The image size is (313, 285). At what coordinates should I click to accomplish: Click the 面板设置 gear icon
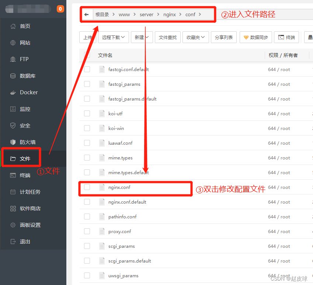click(13, 225)
